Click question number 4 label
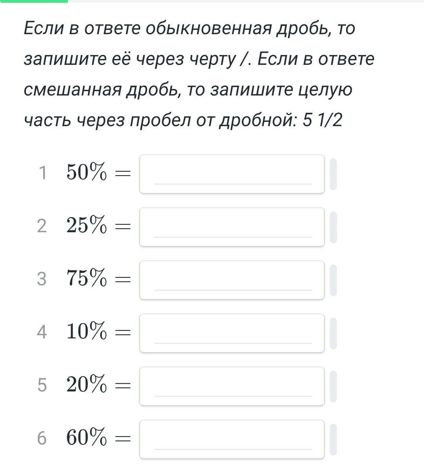The image size is (424, 472). [x=42, y=332]
